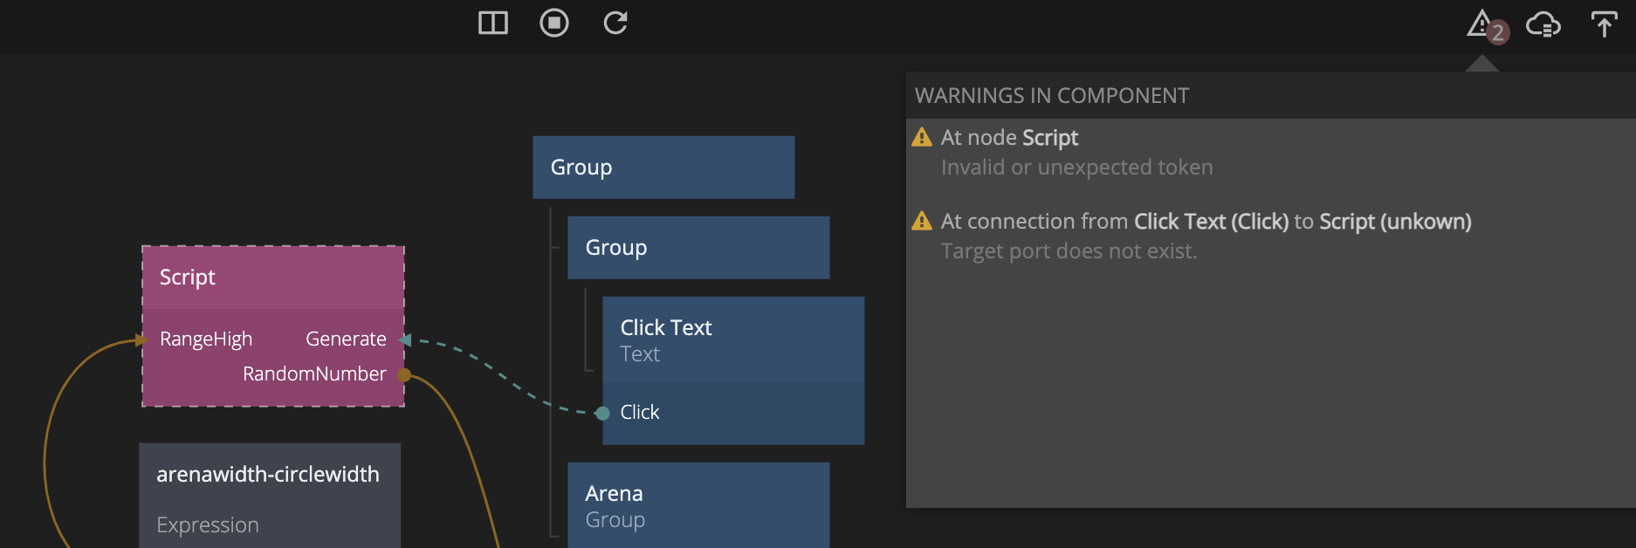Select the nested Group node
This screenshot has height=548, width=1636.
[698, 248]
